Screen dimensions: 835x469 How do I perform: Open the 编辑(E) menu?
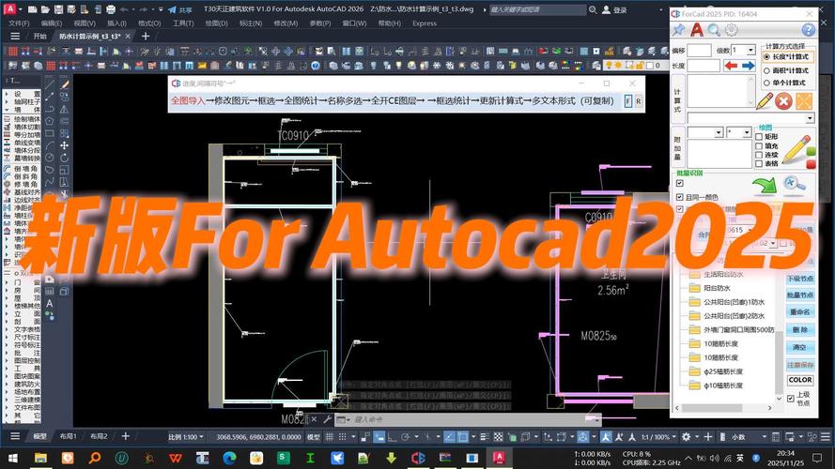[x=52, y=23]
